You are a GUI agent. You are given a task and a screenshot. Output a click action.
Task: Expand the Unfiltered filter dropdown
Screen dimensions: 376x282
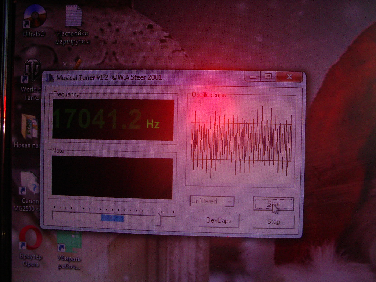tap(212, 201)
